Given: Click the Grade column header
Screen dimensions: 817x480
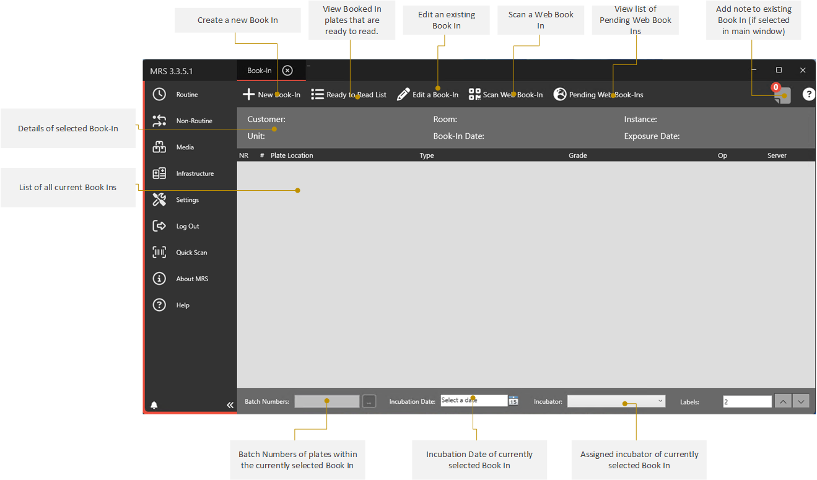Looking at the screenshot, I should click(578, 155).
